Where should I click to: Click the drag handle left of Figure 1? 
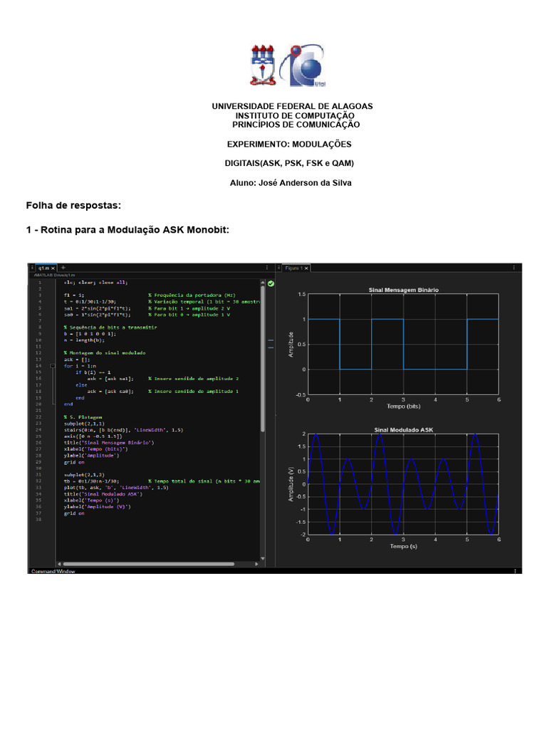pos(279,268)
